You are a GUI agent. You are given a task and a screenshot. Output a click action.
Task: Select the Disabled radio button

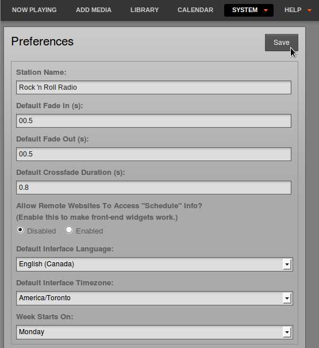(20, 230)
